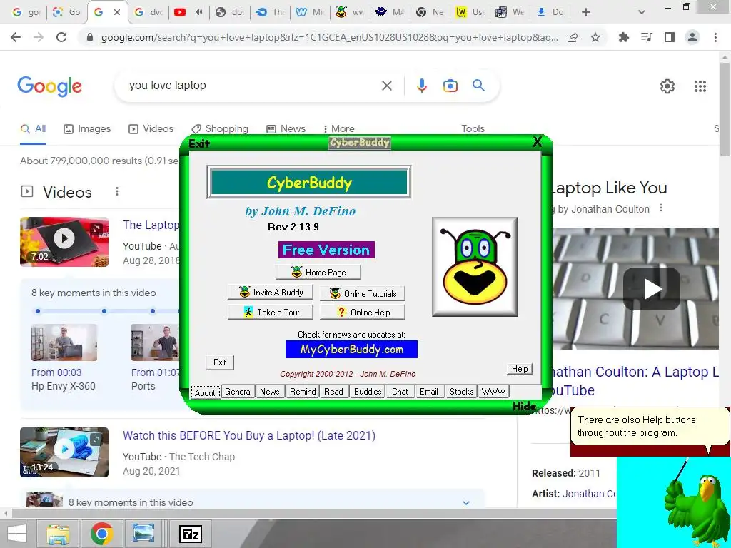The width and height of the screenshot is (731, 548).
Task: Click the share page icon in the address bar
Action: click(573, 37)
